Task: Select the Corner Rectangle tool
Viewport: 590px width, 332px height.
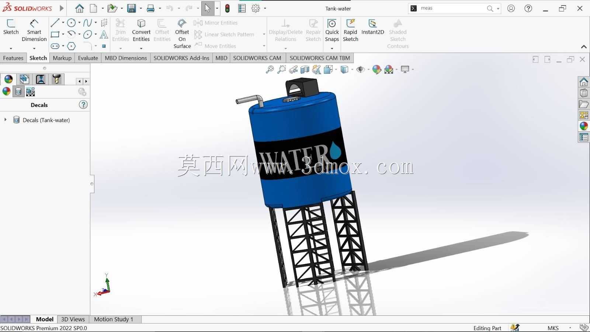Action: pos(55,35)
